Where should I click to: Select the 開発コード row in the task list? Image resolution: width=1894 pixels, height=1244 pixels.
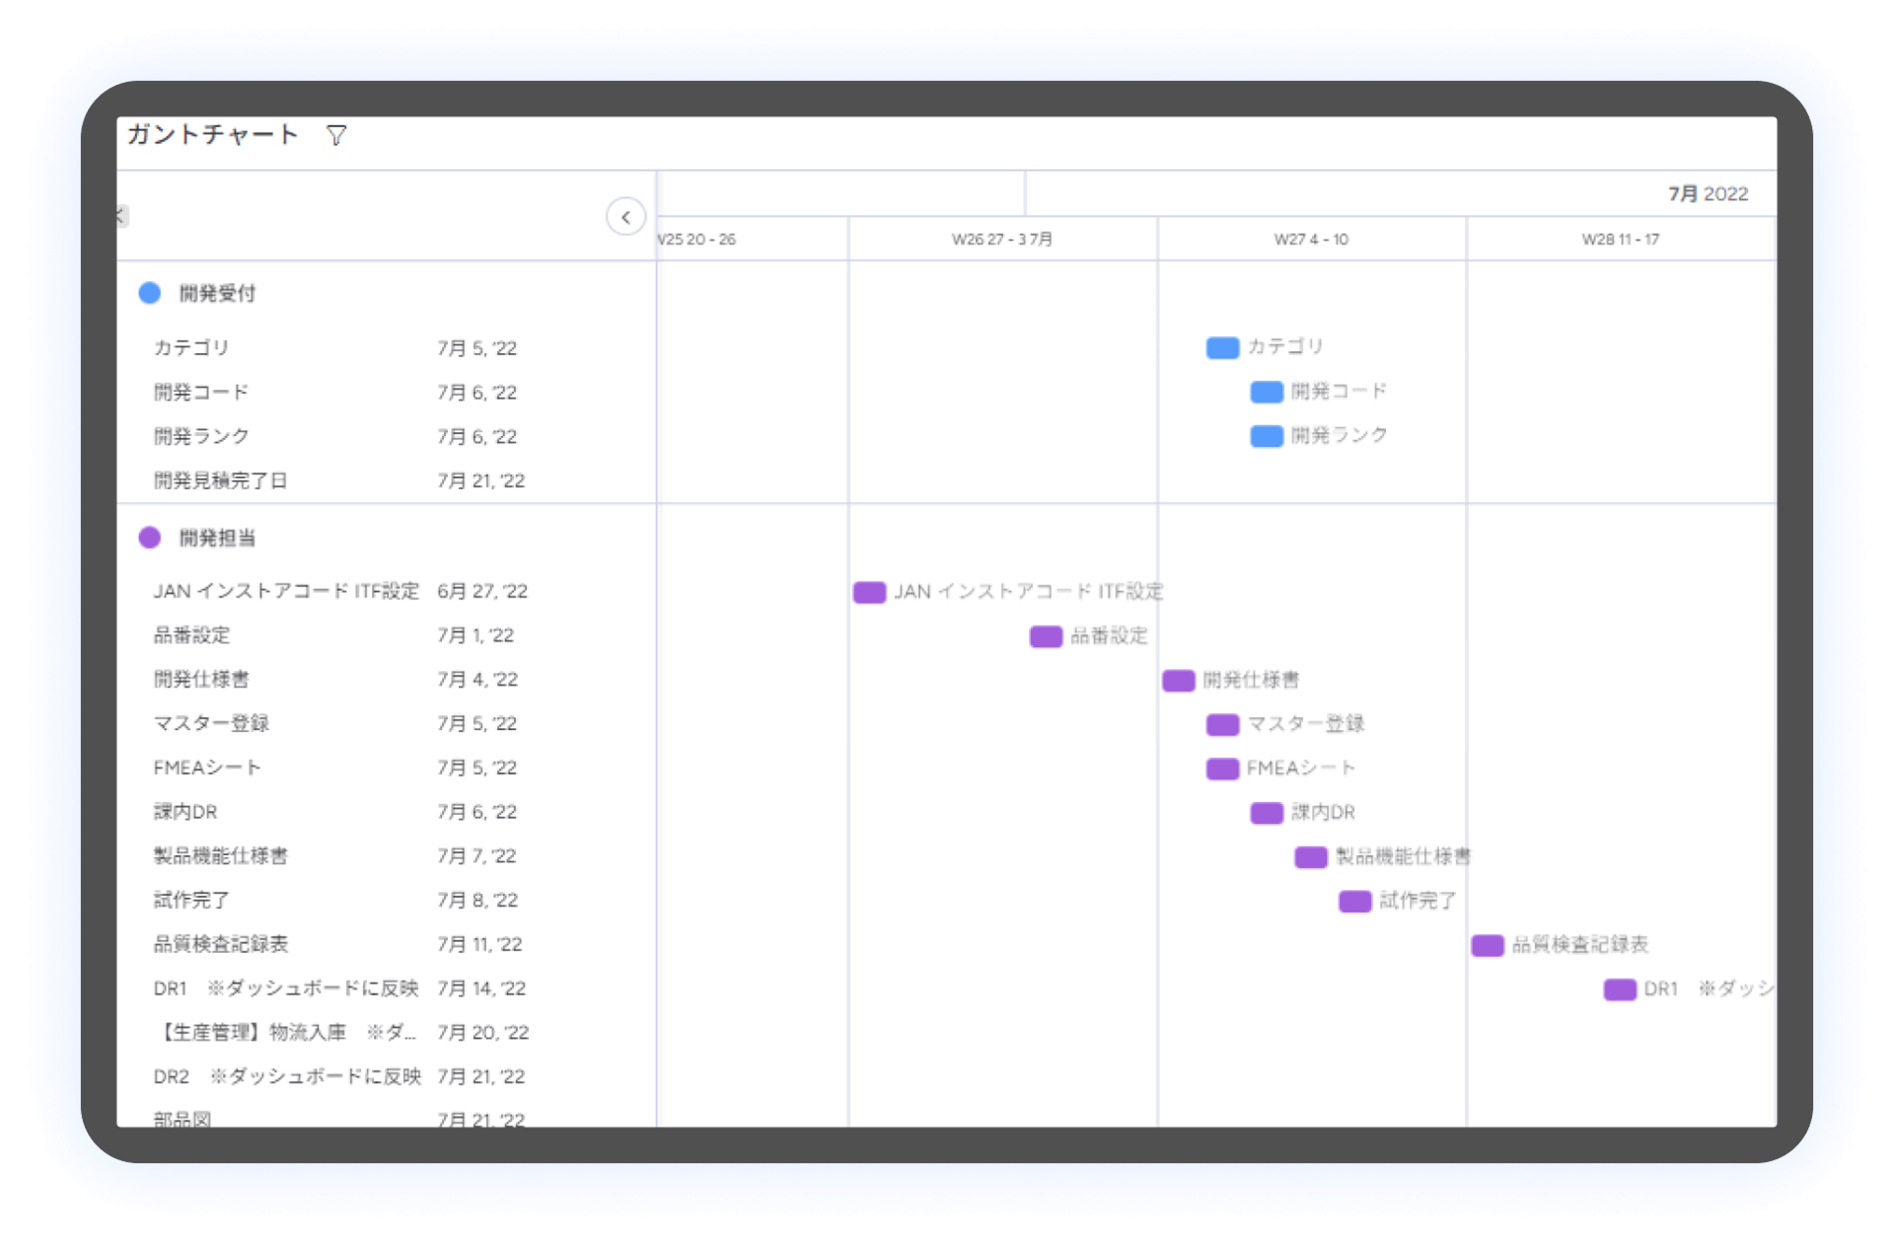coord(386,393)
